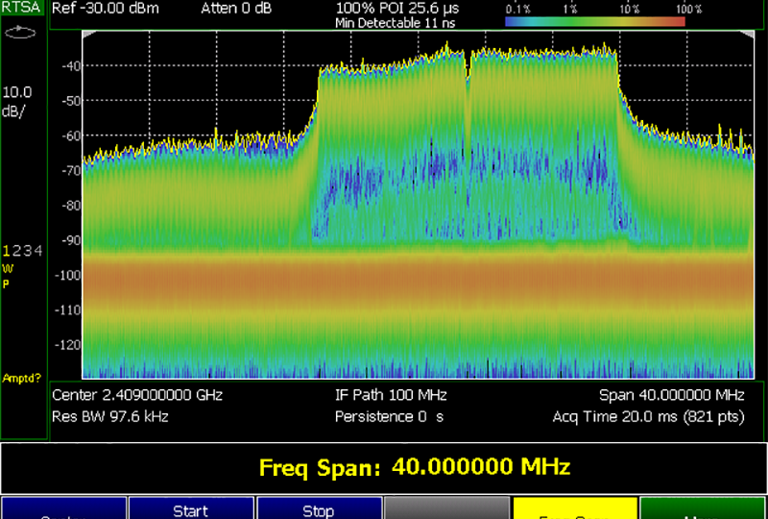Tap the Span 40.000000 MHz readout

click(x=671, y=395)
